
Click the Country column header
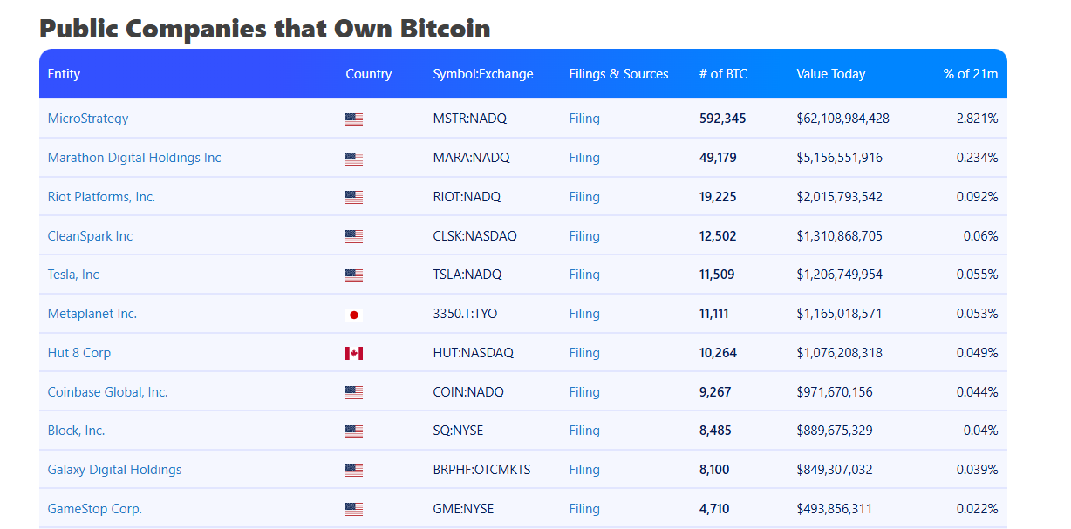point(368,74)
